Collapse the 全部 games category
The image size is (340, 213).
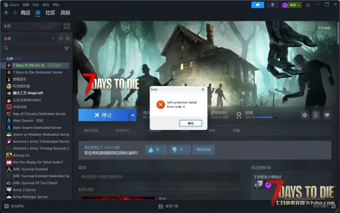click(4, 58)
